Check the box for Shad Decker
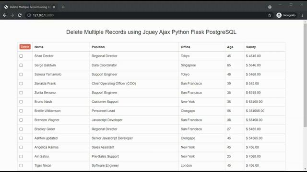The image size is (307, 172). point(21,56)
